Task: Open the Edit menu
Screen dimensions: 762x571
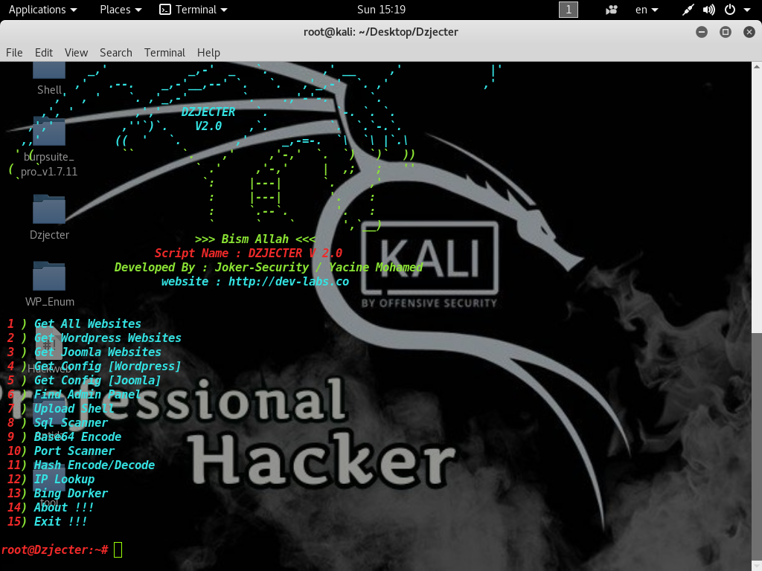Action: (x=44, y=53)
